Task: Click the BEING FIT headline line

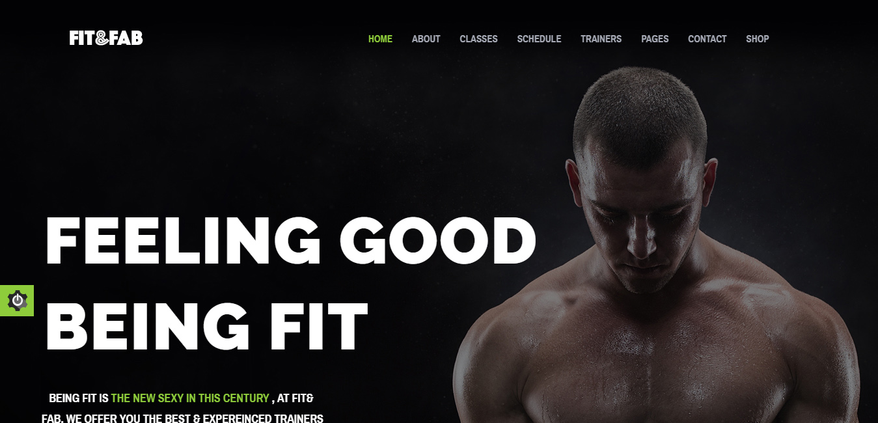Action: [206, 326]
